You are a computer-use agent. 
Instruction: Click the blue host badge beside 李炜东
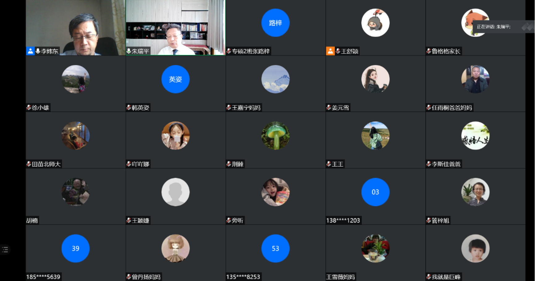[x=30, y=51]
